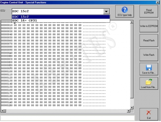Click the horizontal scroll right arrow
Image resolution: width=161 pixels, height=122 pixels.
(x=128, y=111)
